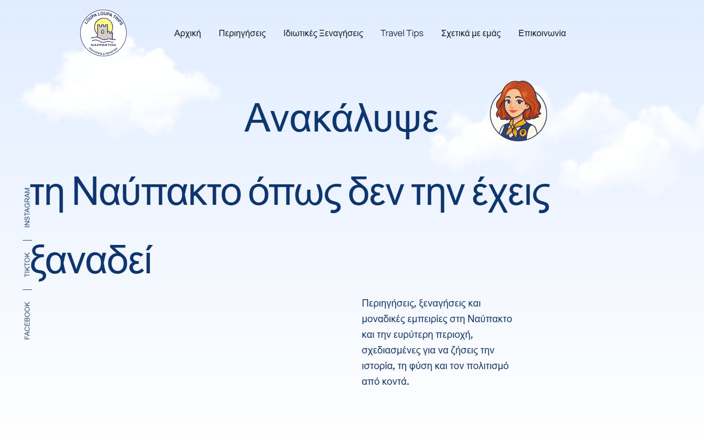The image size is (704, 440).
Task: Click the paragraph starting Περιηγήσεις, ξεναγήσεις και
Action: (437, 342)
